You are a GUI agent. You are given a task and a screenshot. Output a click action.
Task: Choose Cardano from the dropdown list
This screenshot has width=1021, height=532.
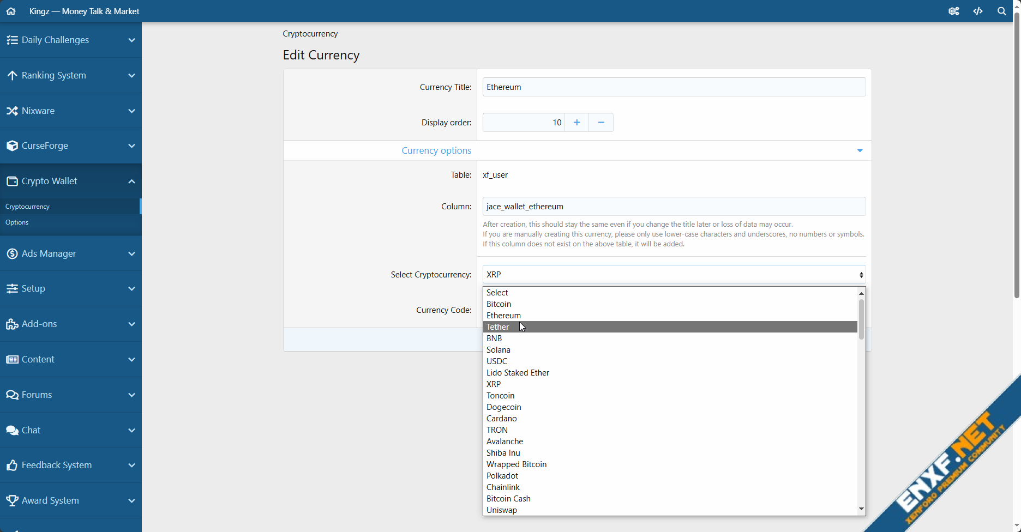670,419
